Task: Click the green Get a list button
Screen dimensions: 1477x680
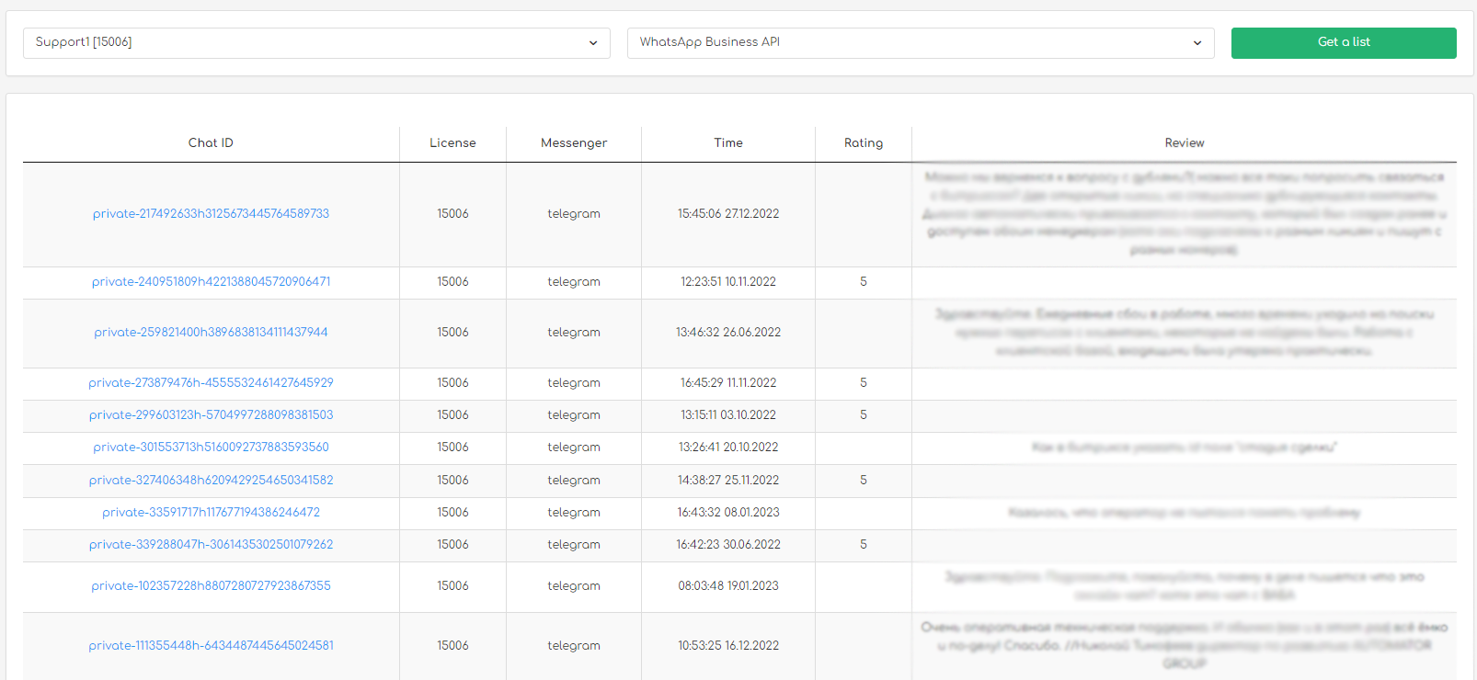Action: pyautogui.click(x=1343, y=42)
